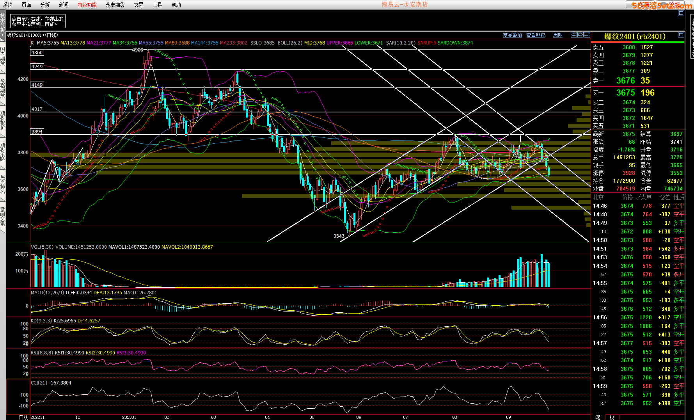Select the 新闻资讯 sidebar tab
The height and width of the screenshot is (420, 694).
click(x=3, y=217)
